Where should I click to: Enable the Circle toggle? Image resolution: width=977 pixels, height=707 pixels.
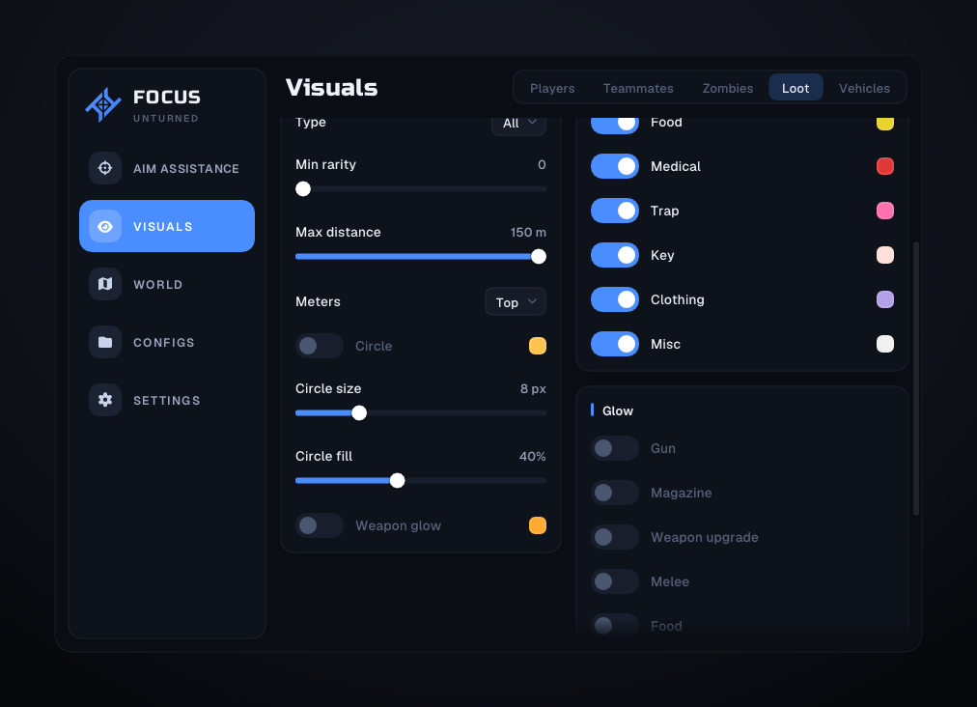point(320,346)
